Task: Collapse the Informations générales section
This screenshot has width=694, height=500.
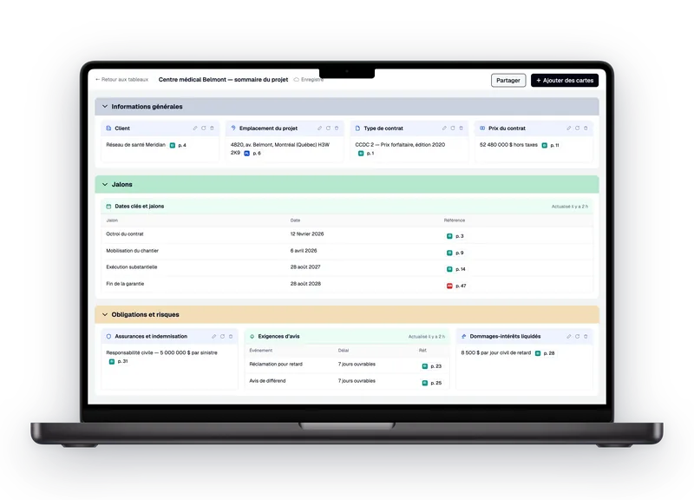Action: (x=105, y=106)
